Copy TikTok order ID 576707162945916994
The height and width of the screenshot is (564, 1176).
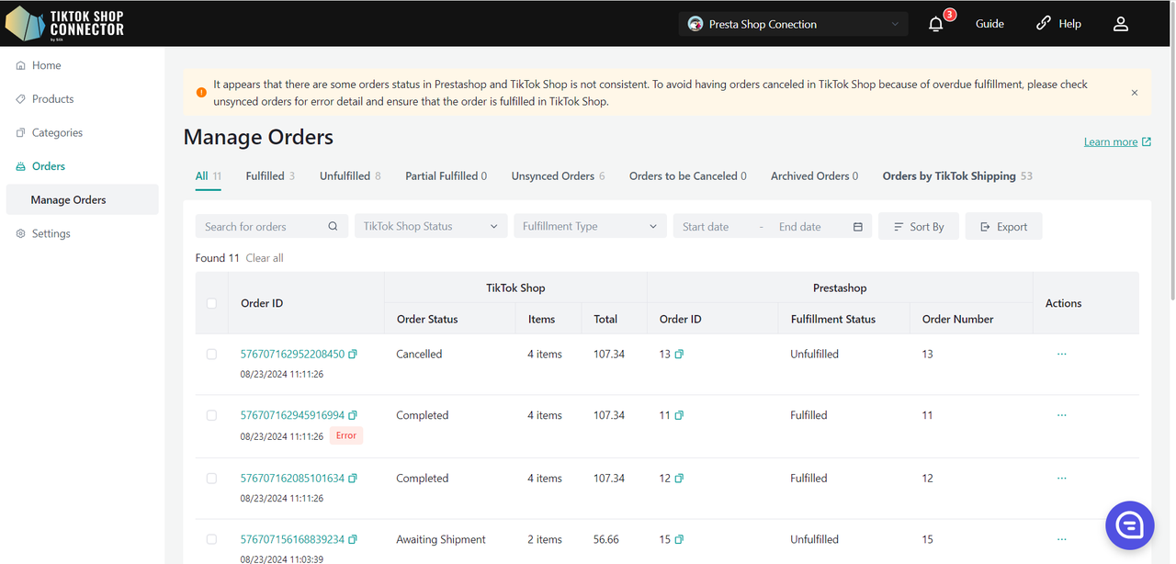(353, 415)
